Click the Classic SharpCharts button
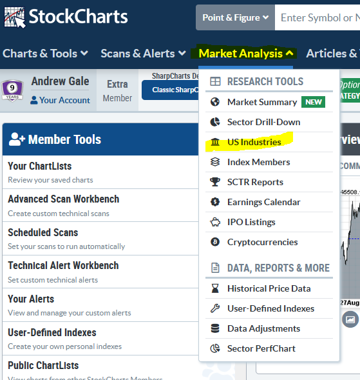This screenshot has width=360, height=380. 170,90
